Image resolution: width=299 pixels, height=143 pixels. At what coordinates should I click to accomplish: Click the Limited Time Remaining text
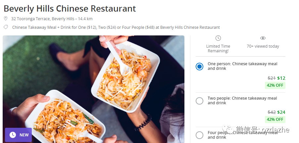click(x=218, y=48)
